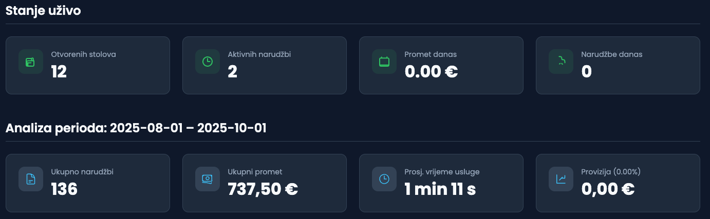Click the blue clock icon for Prosj. vrijeme usluge
The width and height of the screenshot is (710, 219).
point(384,179)
